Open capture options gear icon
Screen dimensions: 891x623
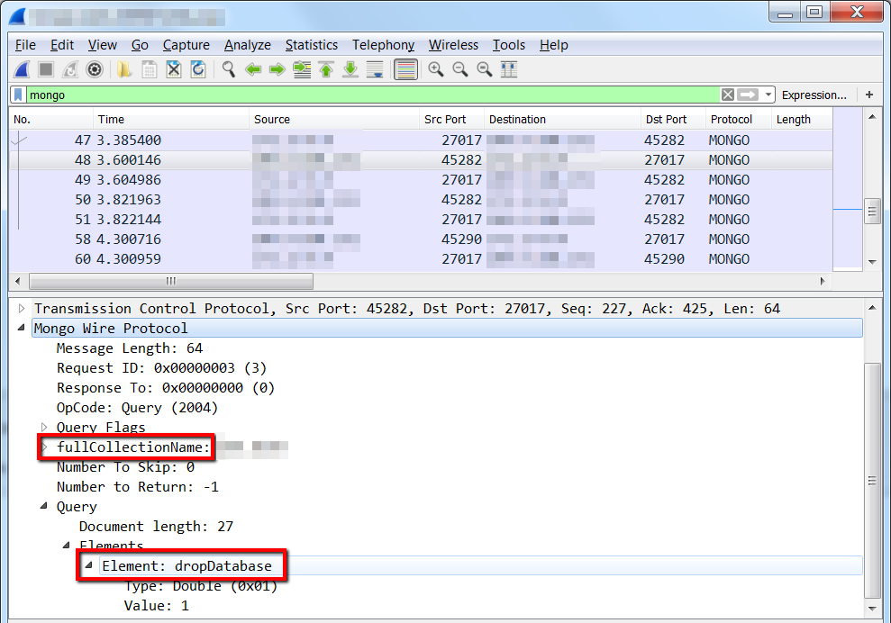click(x=95, y=70)
